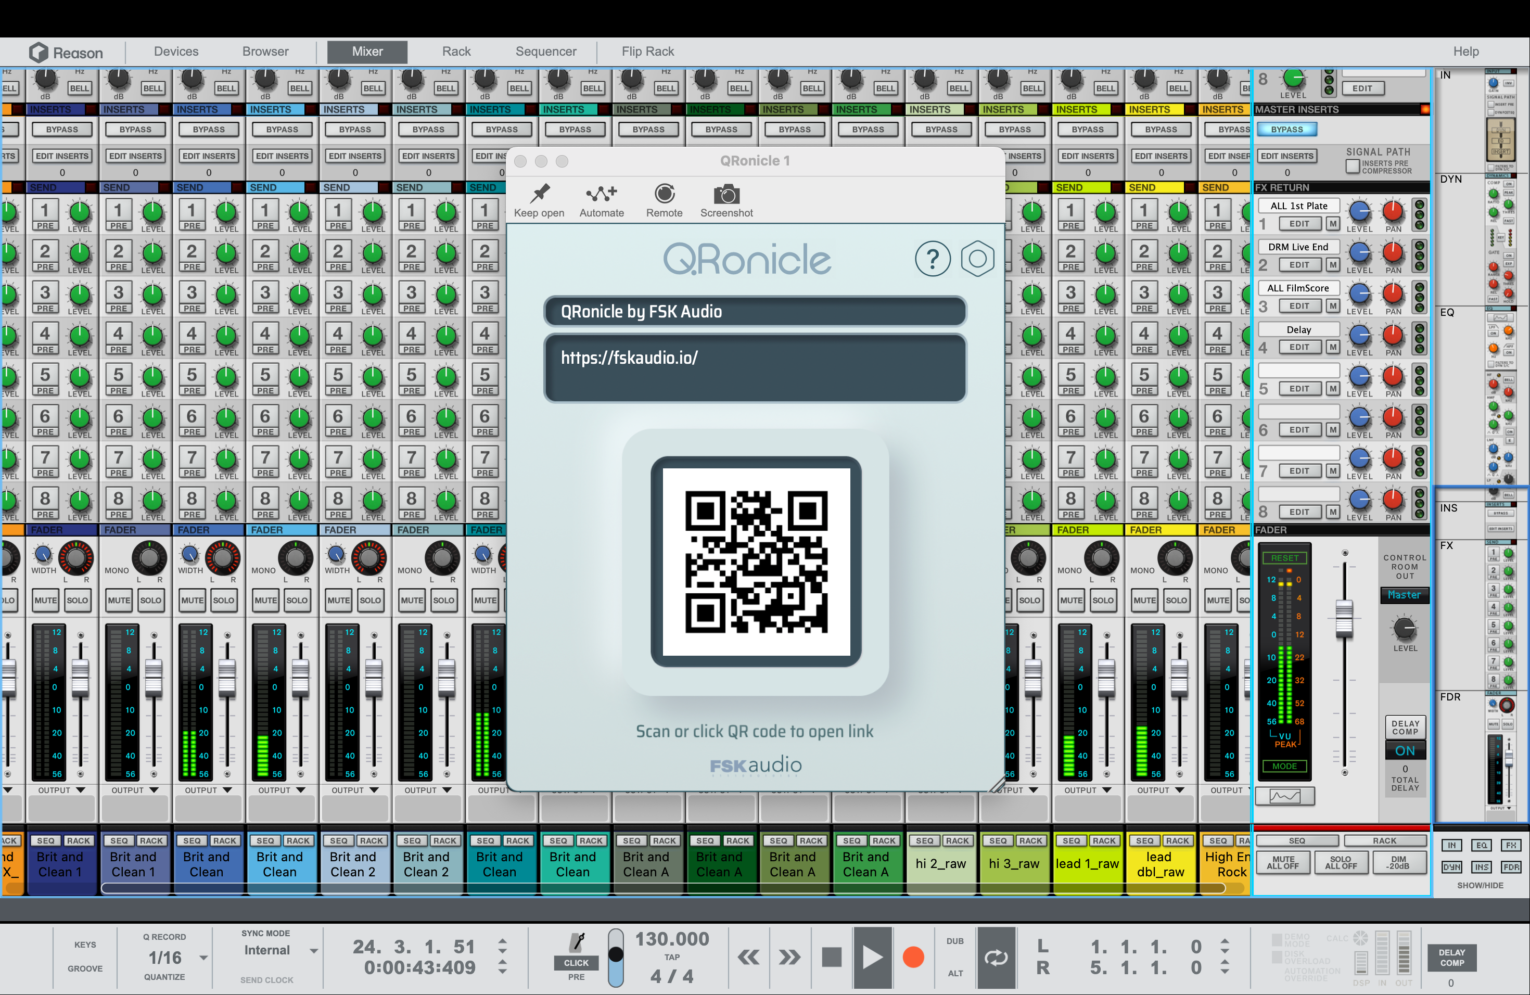Switch to the Mixer tab
This screenshot has height=995, width=1530.
(x=367, y=52)
